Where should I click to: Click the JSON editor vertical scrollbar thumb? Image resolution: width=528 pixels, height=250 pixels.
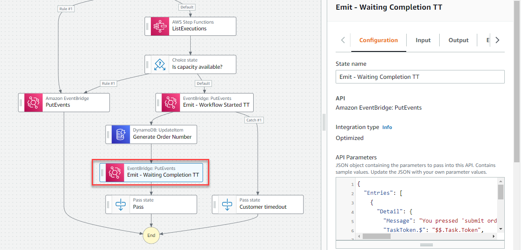pos(501,192)
